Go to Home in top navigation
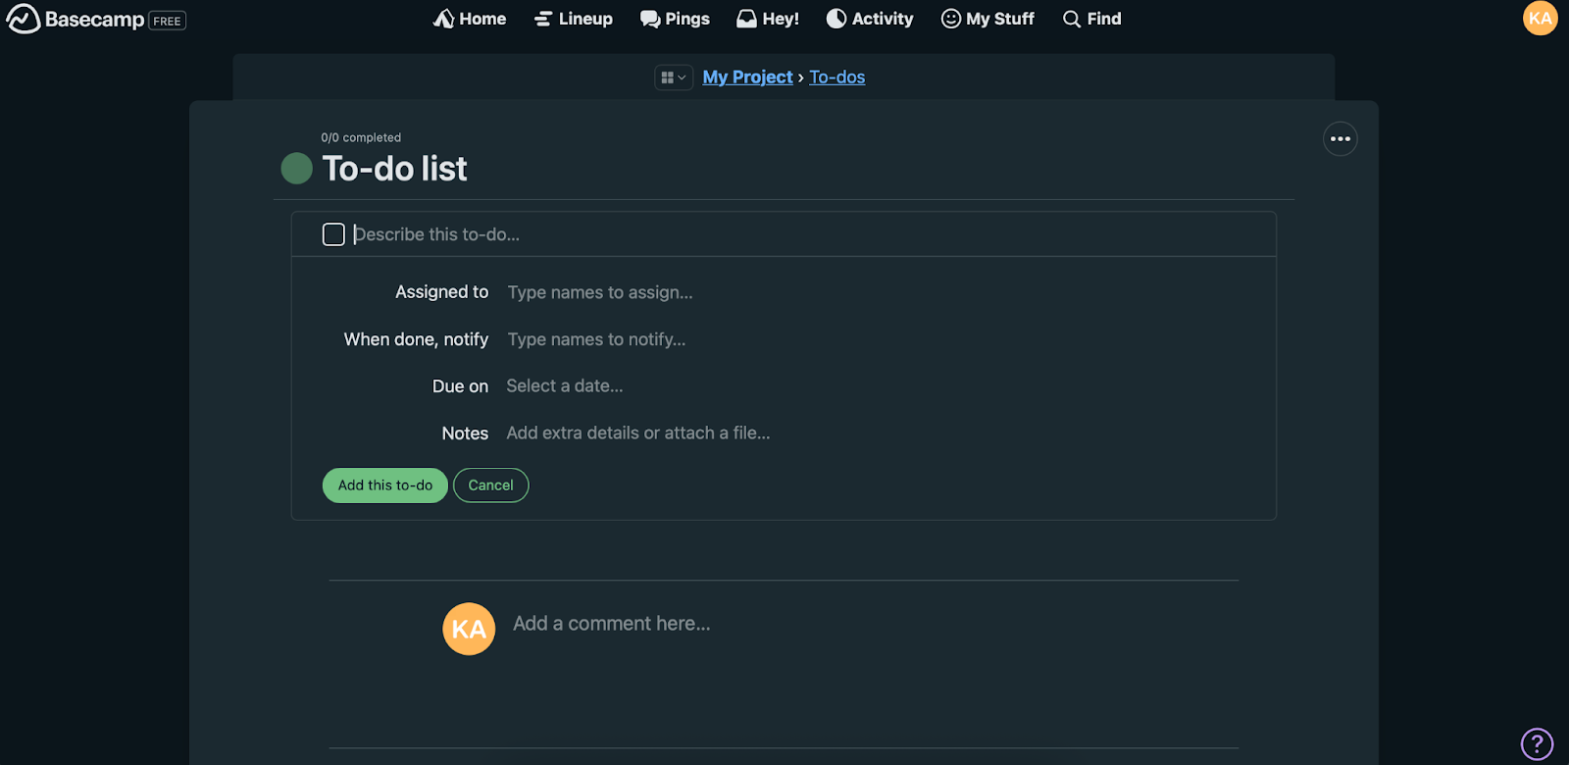1569x765 pixels. pos(470,19)
